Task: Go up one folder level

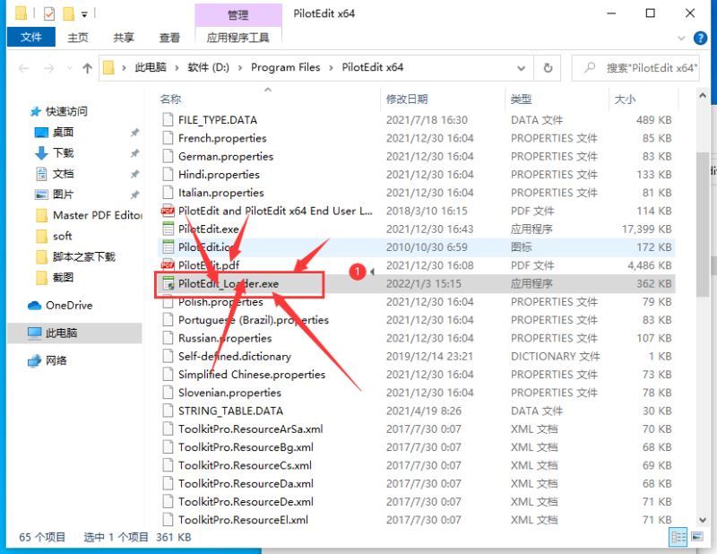Action: pyautogui.click(x=87, y=68)
